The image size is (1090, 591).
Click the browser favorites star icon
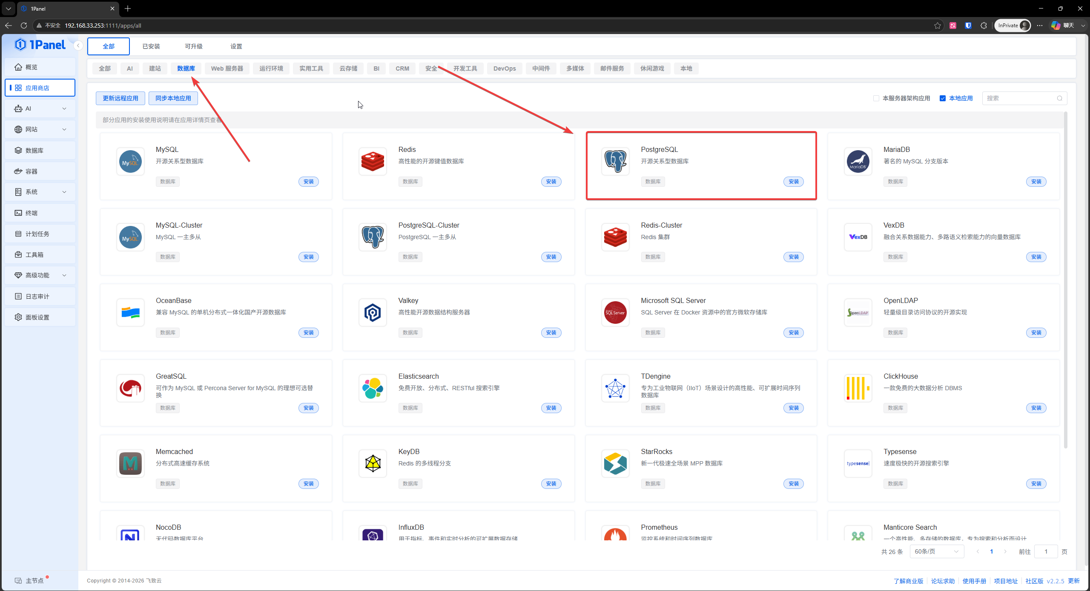[938, 26]
